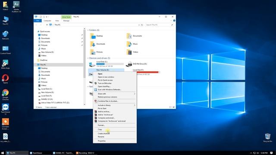Select Local Disk (F:) in navigation pane
Viewport: 276px width, 155px height.
[x=47, y=96]
